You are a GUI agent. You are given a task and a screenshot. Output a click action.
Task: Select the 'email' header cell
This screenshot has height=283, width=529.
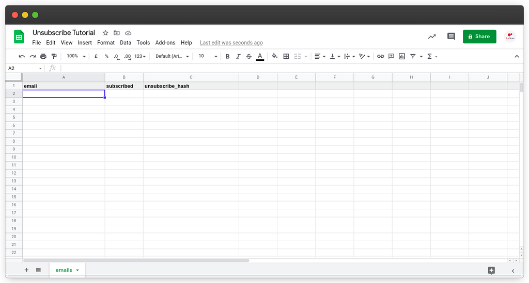coord(64,86)
